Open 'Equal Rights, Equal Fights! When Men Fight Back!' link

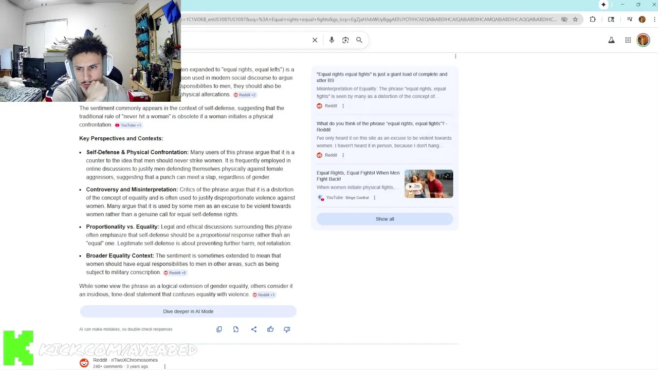point(358,176)
